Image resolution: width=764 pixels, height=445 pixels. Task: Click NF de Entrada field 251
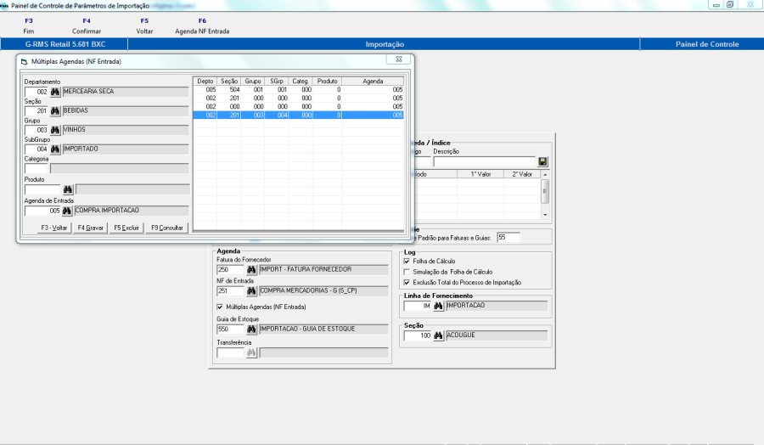tap(230, 291)
